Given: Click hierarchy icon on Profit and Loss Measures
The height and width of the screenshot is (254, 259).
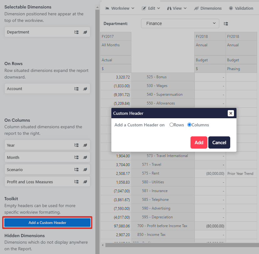Looking at the screenshot, I should pyautogui.click(x=76, y=182).
